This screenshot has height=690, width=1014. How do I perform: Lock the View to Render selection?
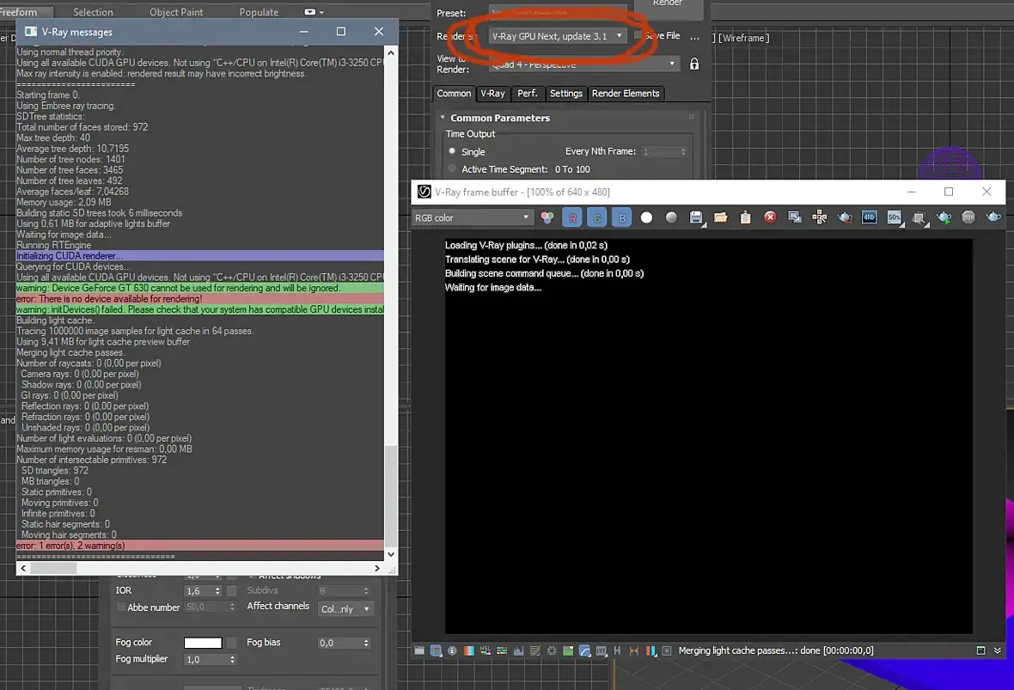693,64
